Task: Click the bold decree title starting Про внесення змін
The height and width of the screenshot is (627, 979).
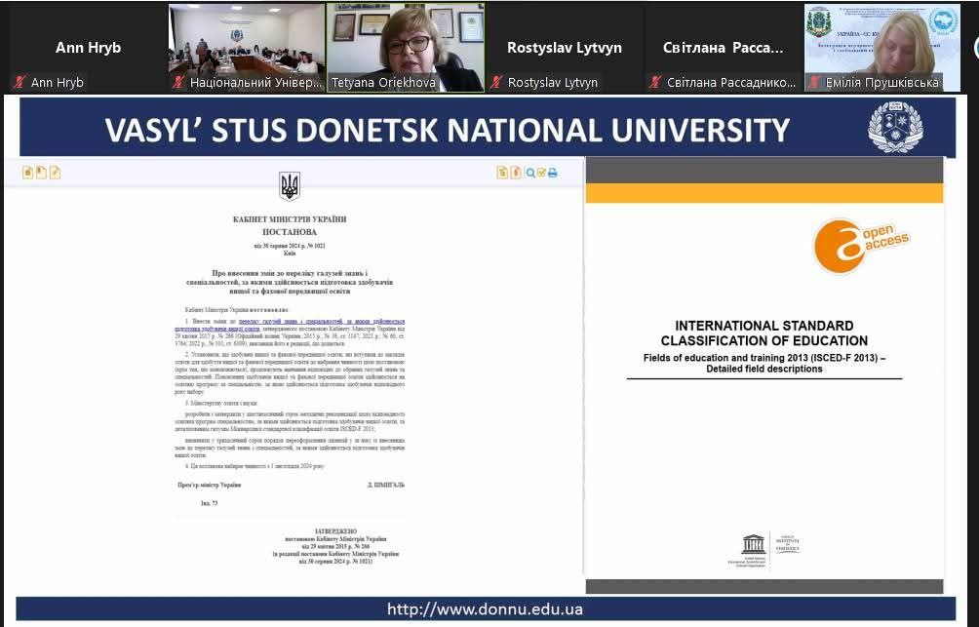Action: point(290,282)
